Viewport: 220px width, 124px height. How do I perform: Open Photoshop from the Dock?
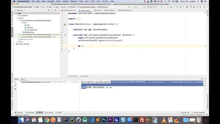pyautogui.click(x=104, y=120)
